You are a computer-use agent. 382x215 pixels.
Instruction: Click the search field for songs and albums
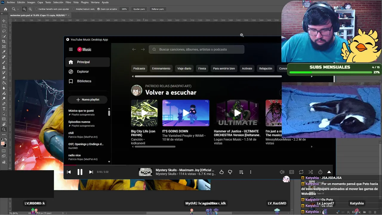(196, 49)
